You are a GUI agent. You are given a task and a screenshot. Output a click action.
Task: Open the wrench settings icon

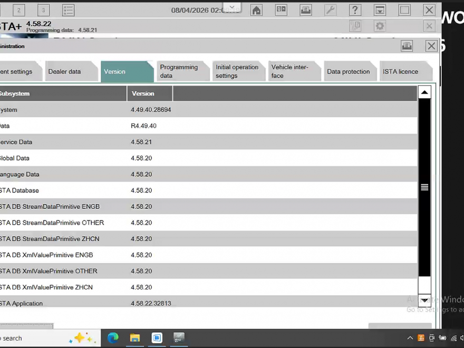tap(331, 10)
